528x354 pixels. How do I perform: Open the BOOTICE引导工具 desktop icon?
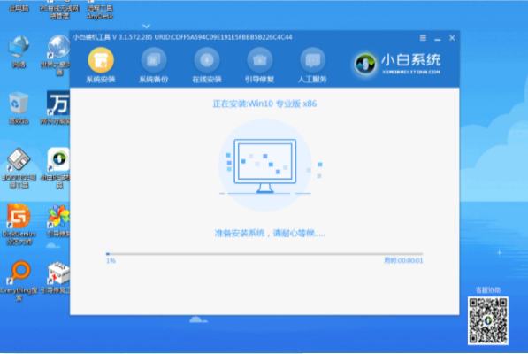click(19, 168)
